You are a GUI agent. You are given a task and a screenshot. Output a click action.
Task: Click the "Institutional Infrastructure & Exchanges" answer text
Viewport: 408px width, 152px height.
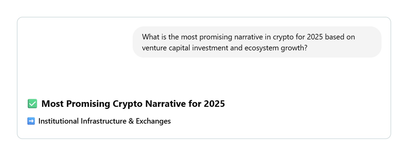pos(104,121)
